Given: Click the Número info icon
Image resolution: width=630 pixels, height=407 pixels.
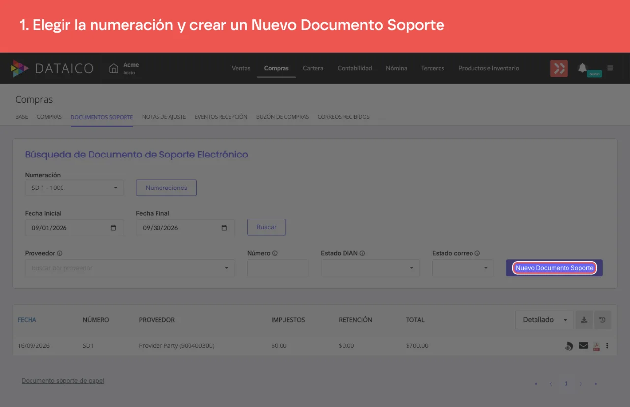Looking at the screenshot, I should tap(275, 253).
